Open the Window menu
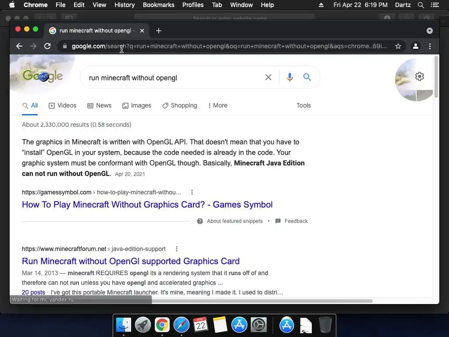Image resolution: width=449 pixels, height=337 pixels. click(x=242, y=5)
